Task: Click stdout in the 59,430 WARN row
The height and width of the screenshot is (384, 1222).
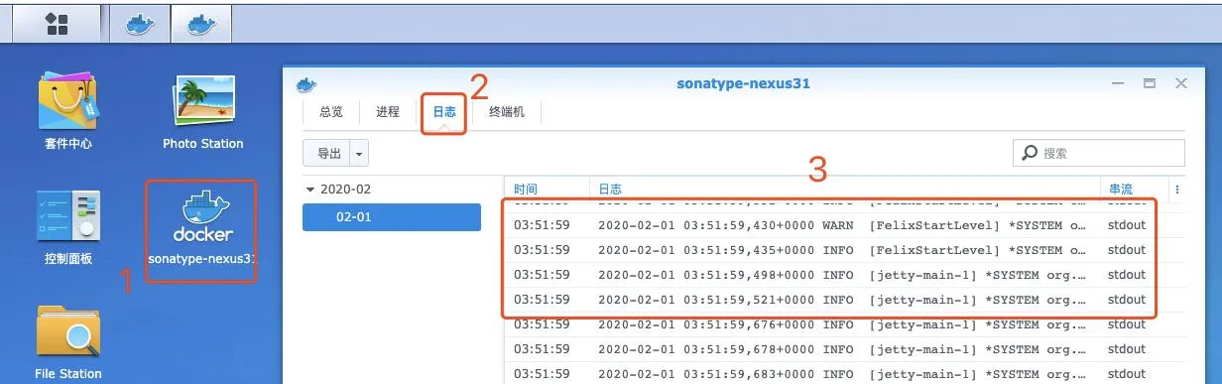Action: click(x=1127, y=225)
